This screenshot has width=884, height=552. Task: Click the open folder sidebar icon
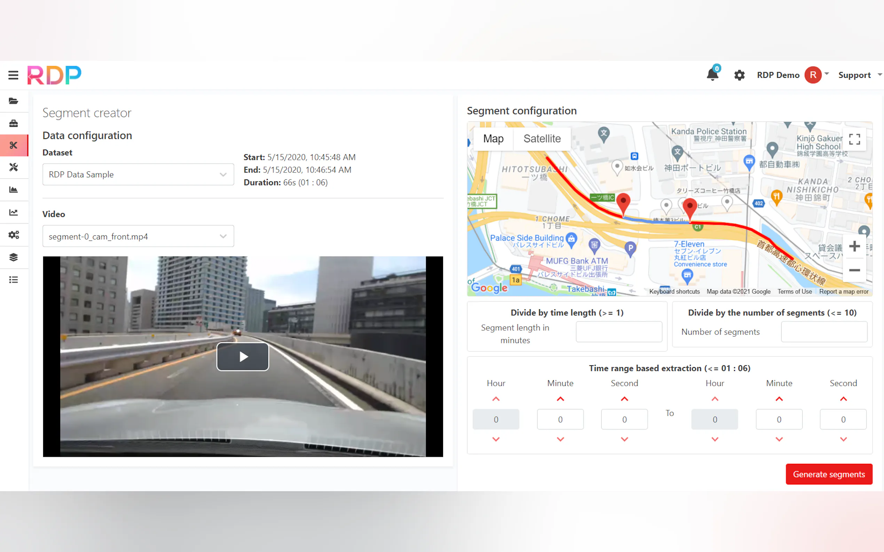[14, 101]
